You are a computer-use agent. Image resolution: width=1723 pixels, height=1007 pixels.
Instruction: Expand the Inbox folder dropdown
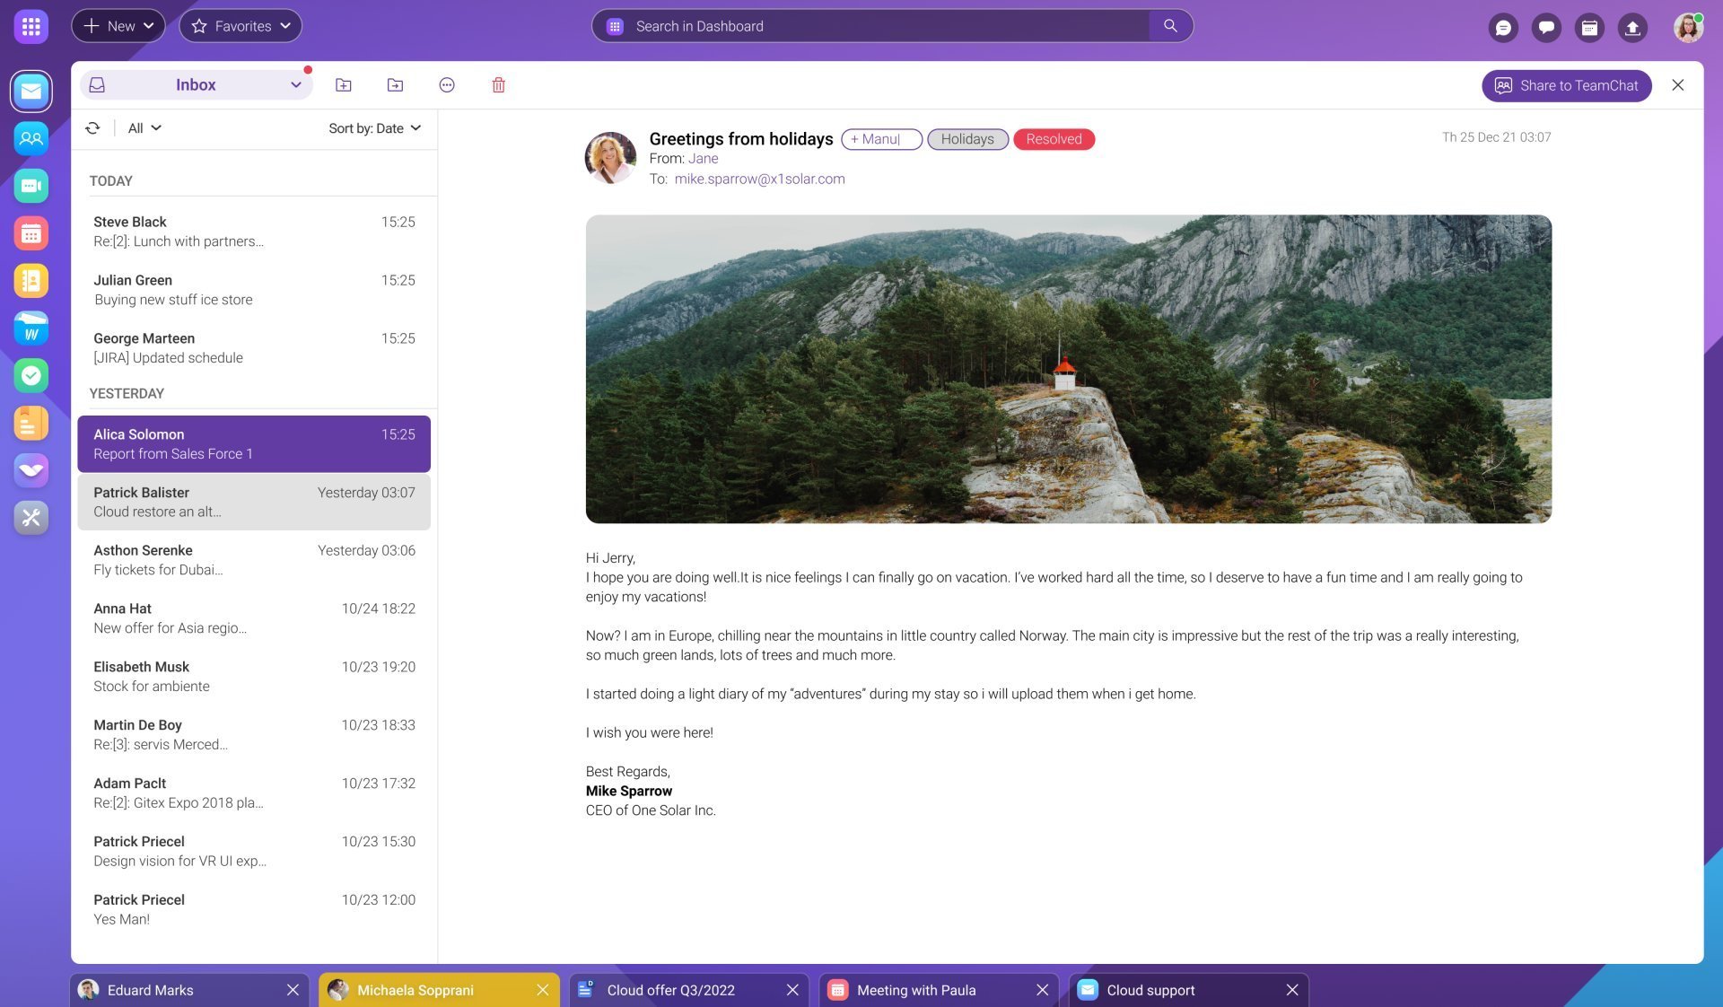click(295, 85)
